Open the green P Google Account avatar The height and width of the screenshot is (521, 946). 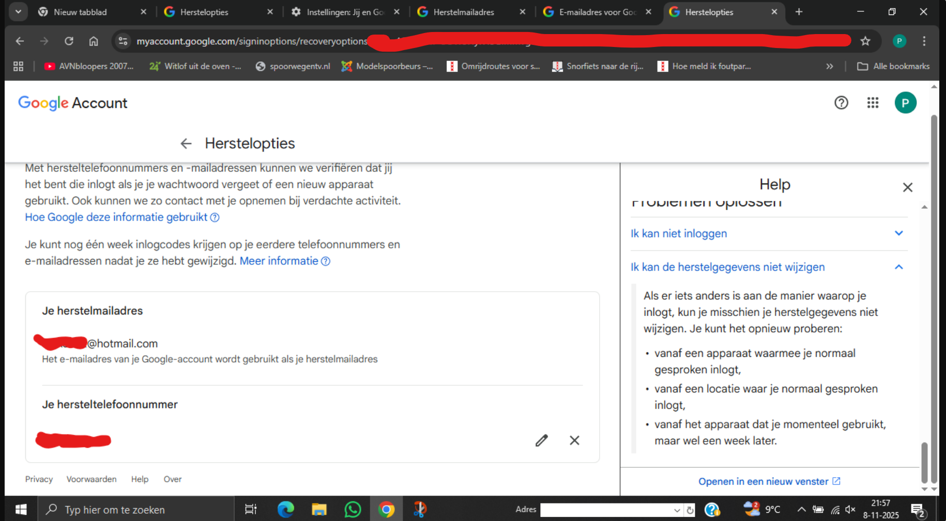(x=905, y=103)
